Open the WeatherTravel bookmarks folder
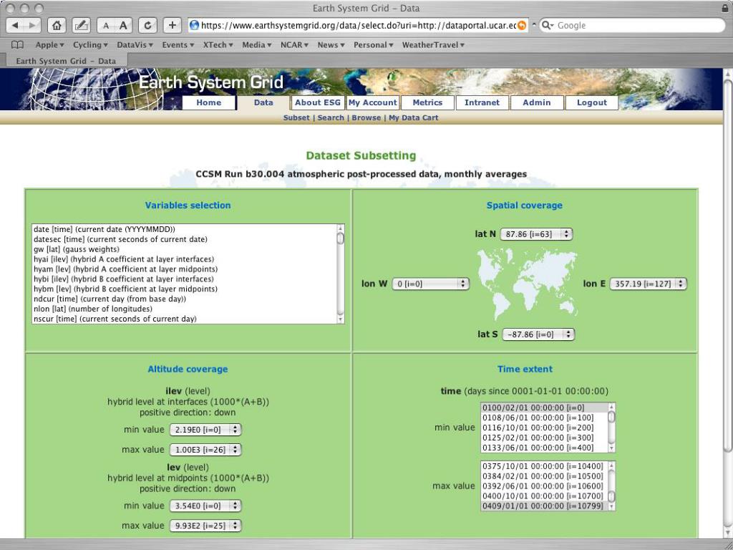Image resolution: width=733 pixels, height=550 pixels. pyautogui.click(x=433, y=45)
